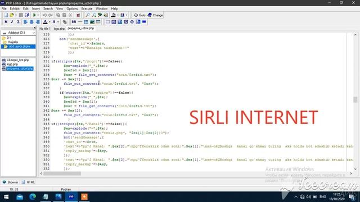The width and height of the screenshot is (360, 202).
Task: Open the Windows Start menu
Action: coord(6,197)
